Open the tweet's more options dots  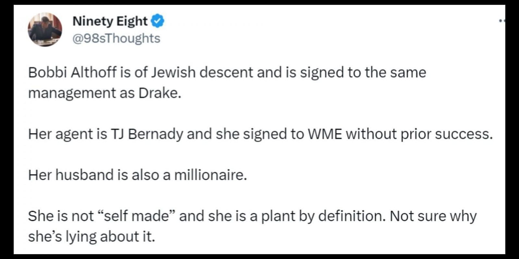pos(502,21)
